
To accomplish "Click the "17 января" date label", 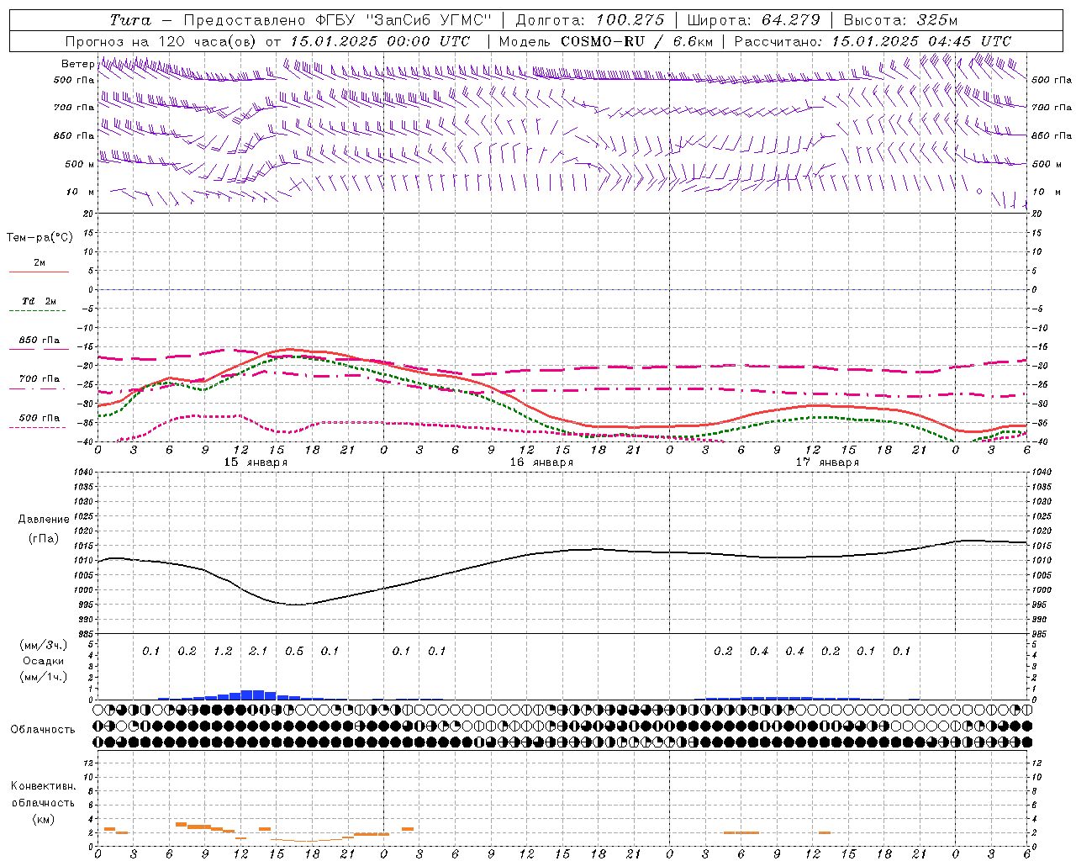I will pos(827,462).
